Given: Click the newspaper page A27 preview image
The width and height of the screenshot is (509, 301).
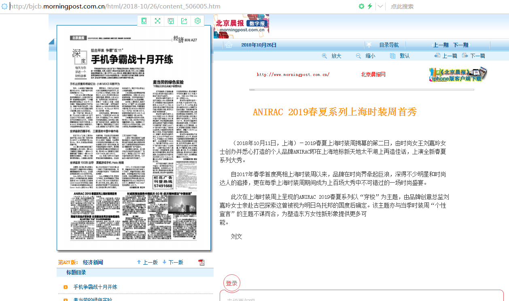Looking at the screenshot, I should [x=134, y=138].
